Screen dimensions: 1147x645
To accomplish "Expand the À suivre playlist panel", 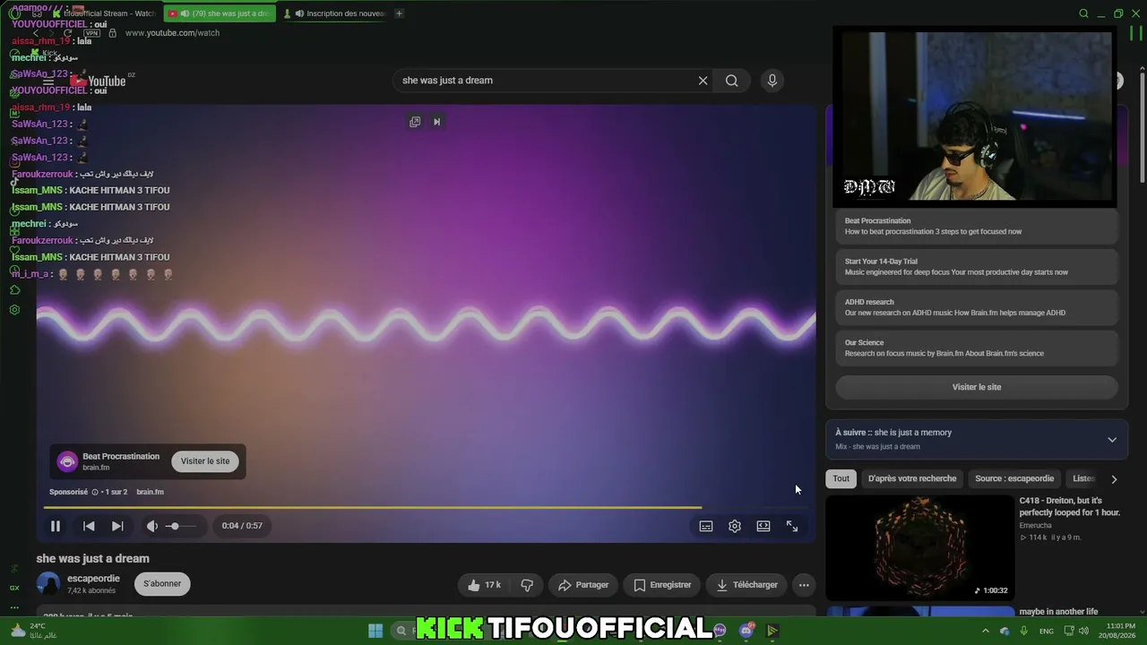I will (x=1112, y=440).
